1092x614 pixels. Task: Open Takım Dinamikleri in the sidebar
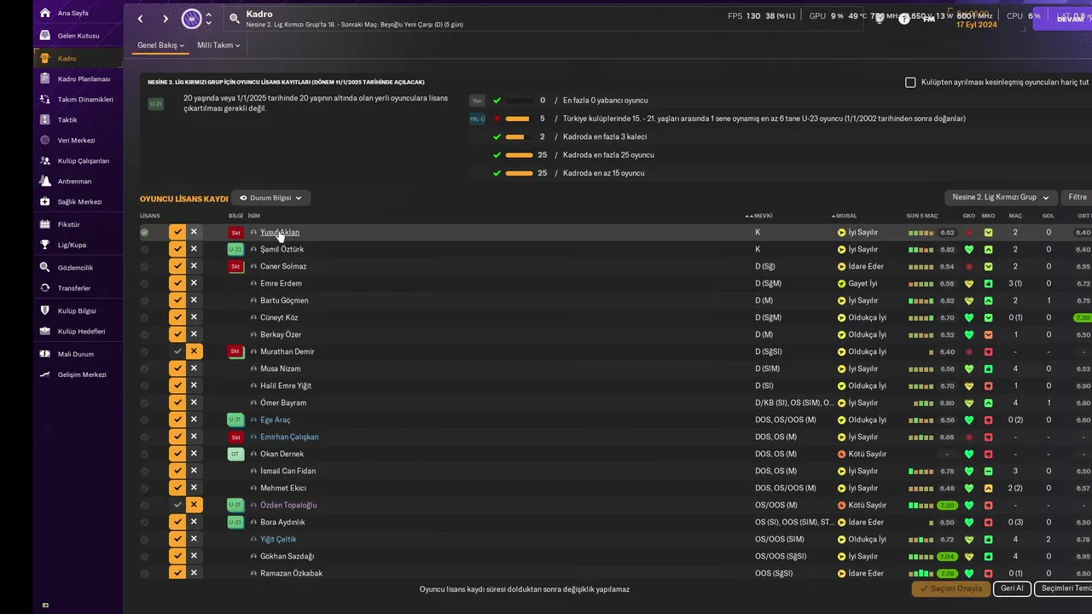[85, 100]
